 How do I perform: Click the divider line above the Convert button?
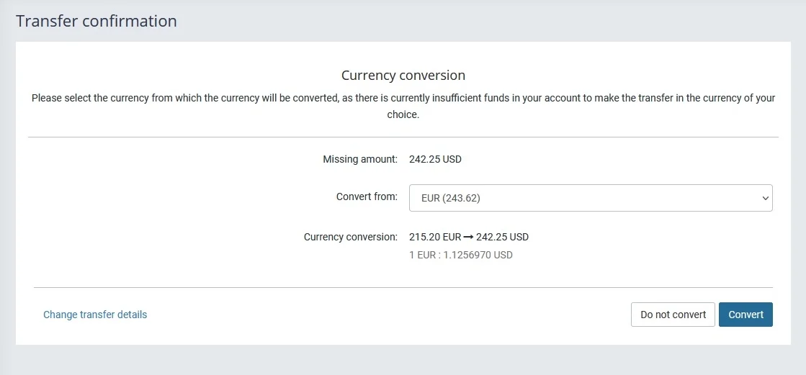(x=403, y=287)
